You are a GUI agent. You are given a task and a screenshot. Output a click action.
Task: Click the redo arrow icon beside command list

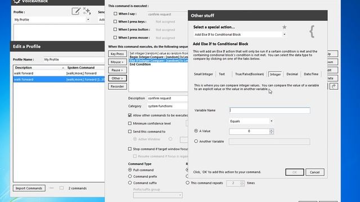(x=334, y=86)
